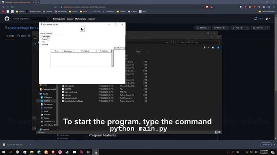This screenshot has height=155, width=277.
Task: Open Brave browser from the taskbar
Action: click(x=53, y=152)
